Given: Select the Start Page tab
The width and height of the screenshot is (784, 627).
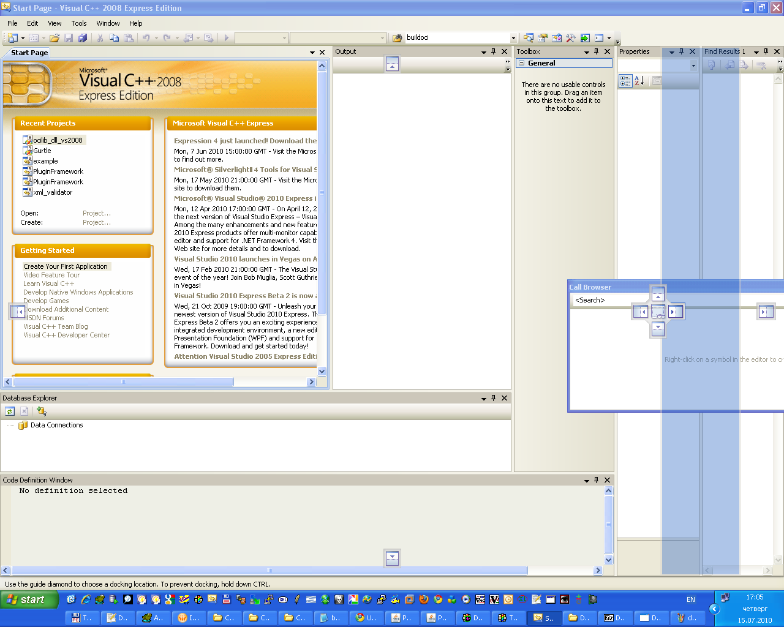Looking at the screenshot, I should click(29, 53).
